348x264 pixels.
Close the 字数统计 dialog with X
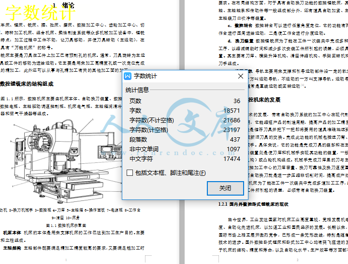[241, 76]
